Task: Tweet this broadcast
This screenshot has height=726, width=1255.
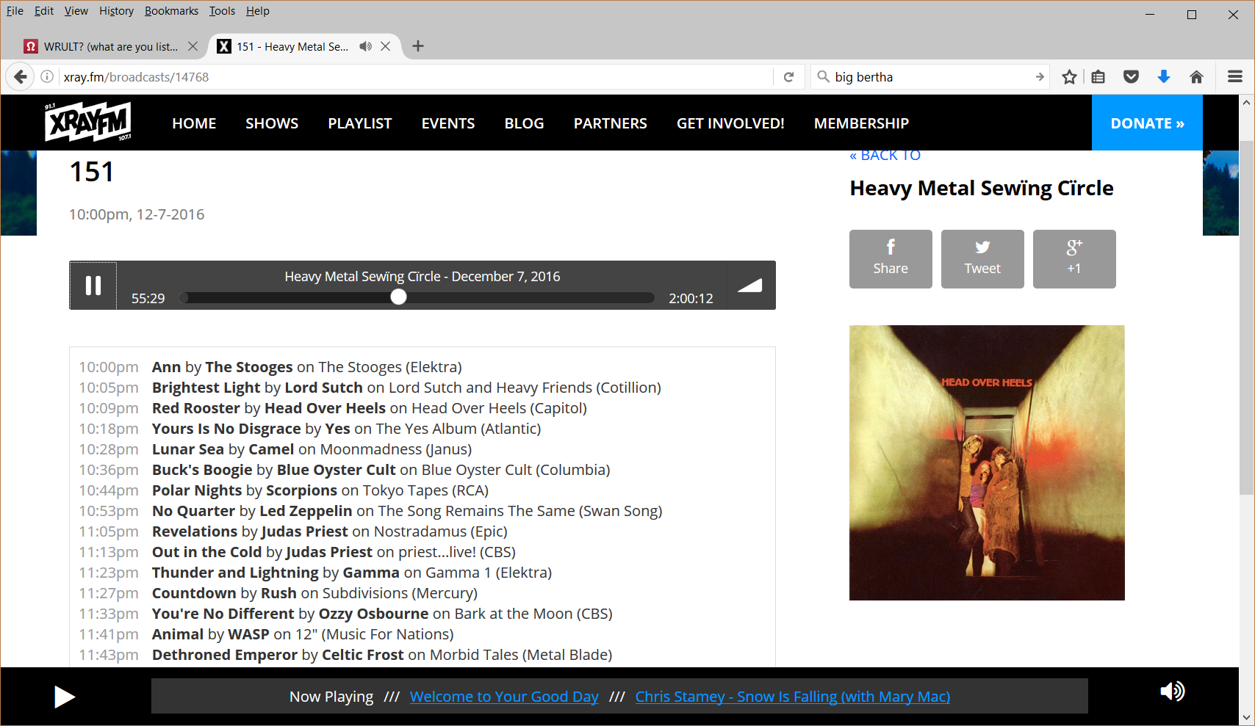Action: click(x=982, y=259)
